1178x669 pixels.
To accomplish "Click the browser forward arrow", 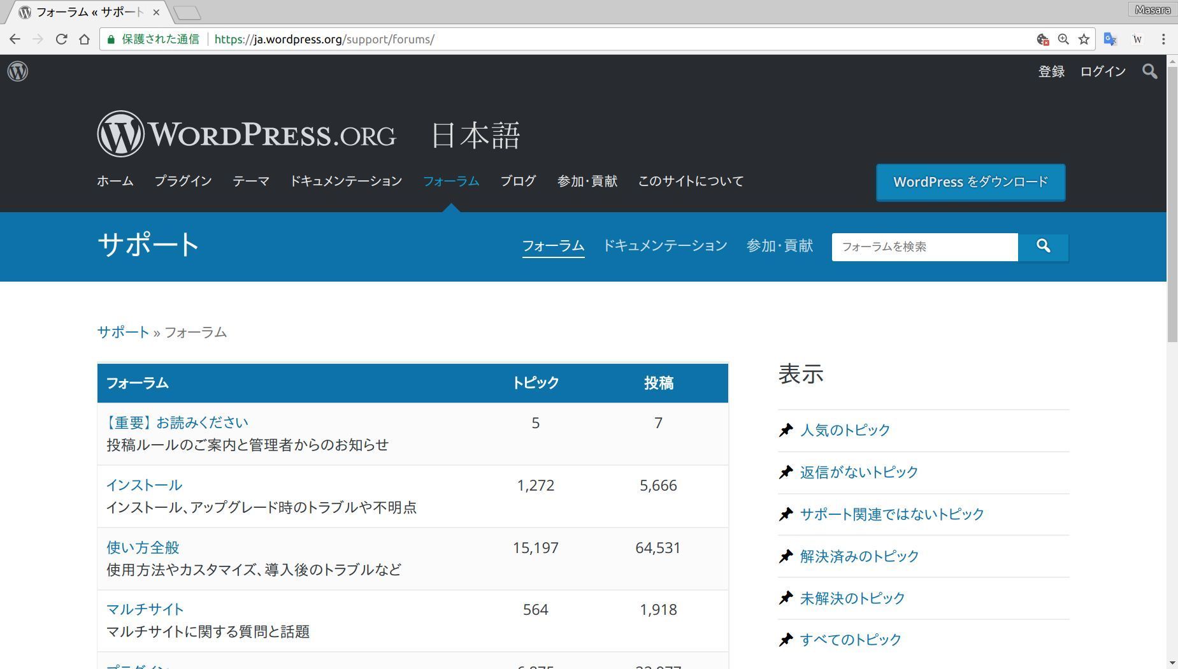I will tap(38, 40).
